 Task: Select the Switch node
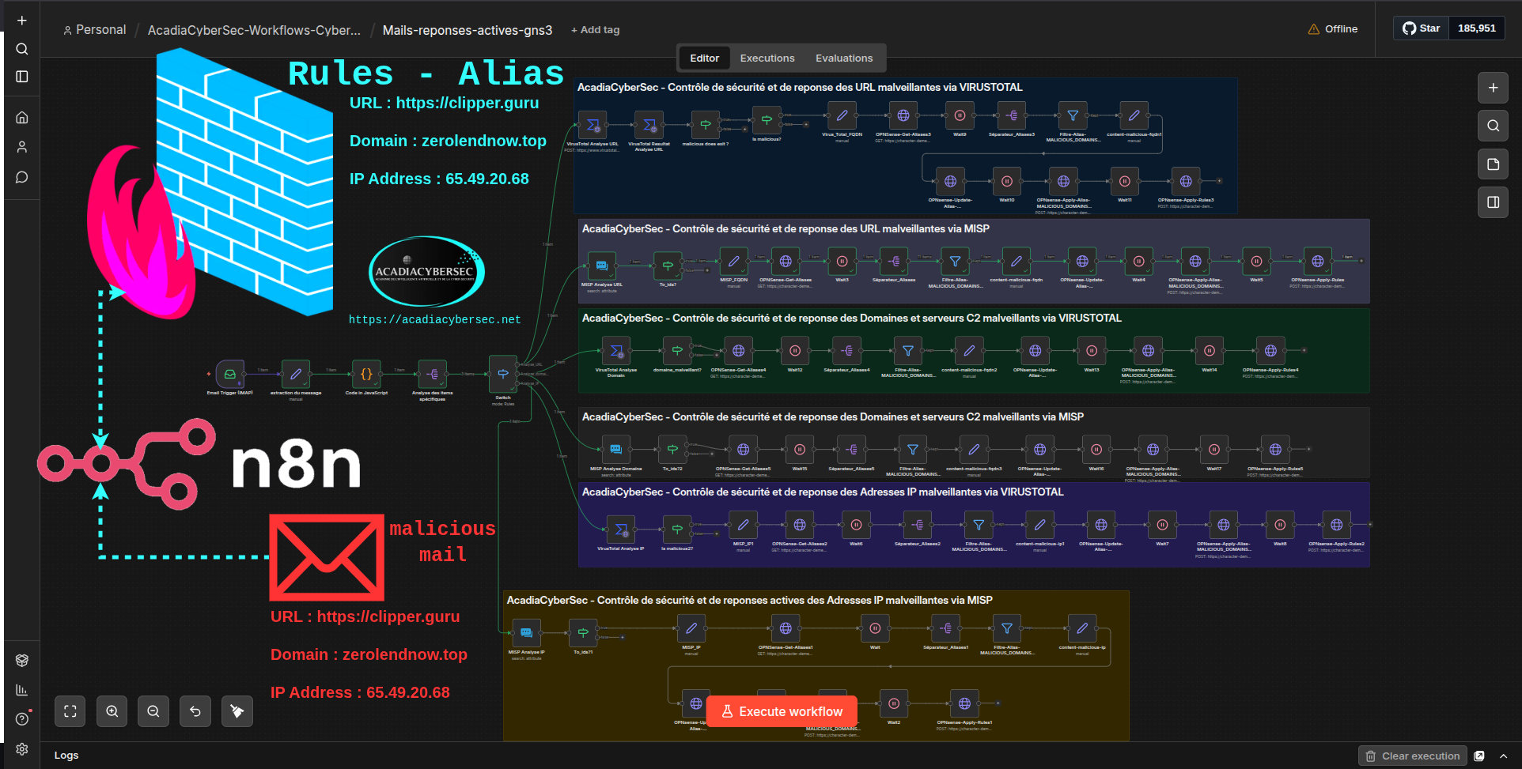click(503, 374)
